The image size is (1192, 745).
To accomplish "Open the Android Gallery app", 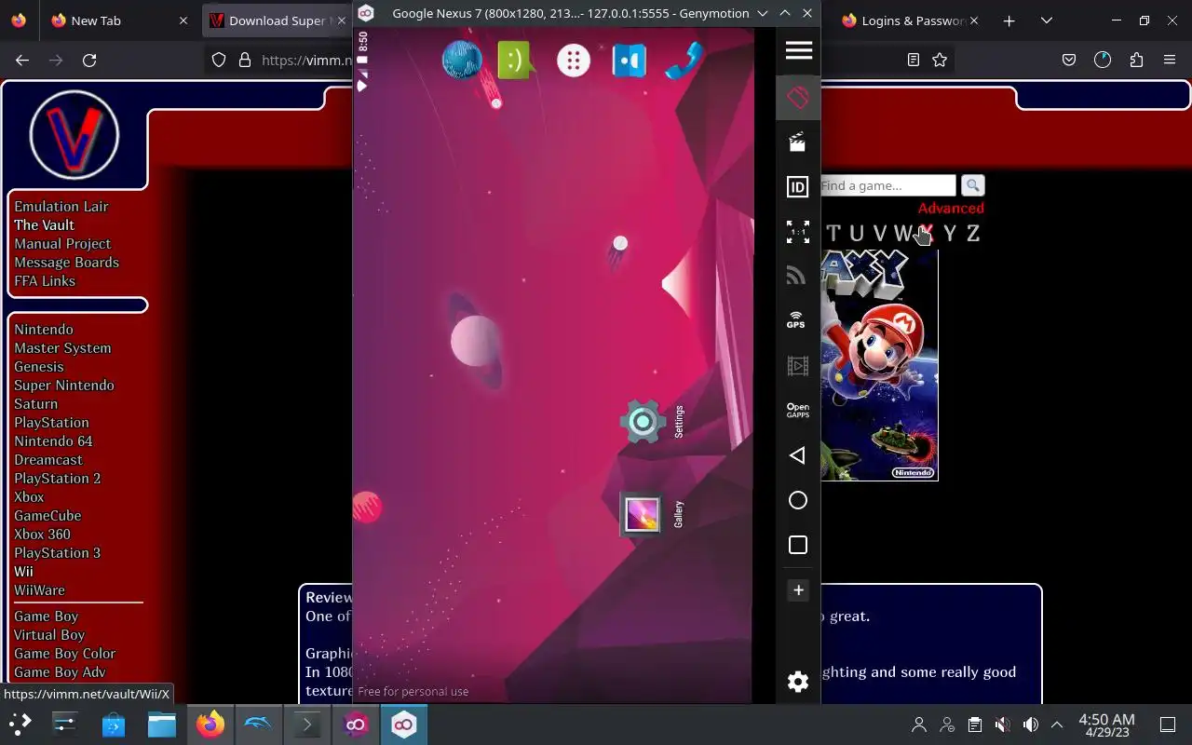I will [x=643, y=514].
